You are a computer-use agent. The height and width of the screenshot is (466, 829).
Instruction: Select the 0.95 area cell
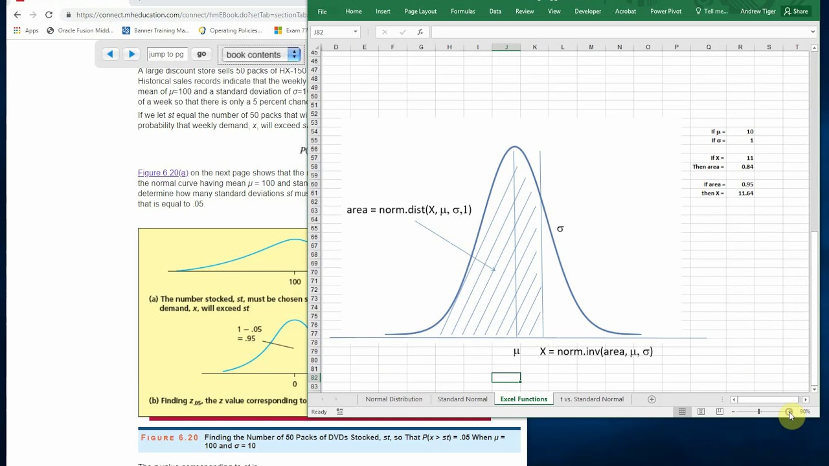(x=740, y=184)
